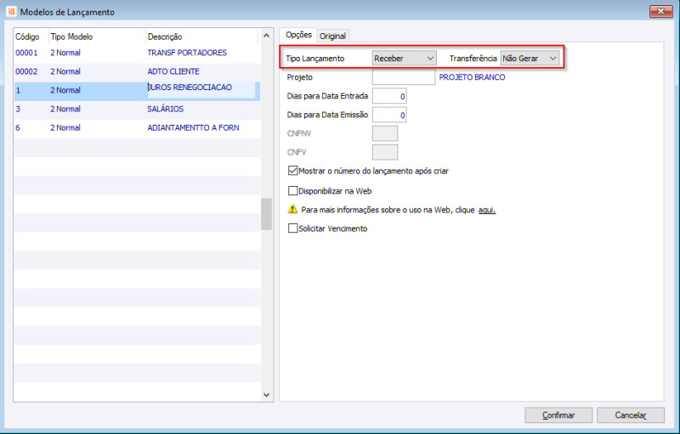The width and height of the screenshot is (680, 434).
Task: Open the Tipo Lançamento dropdown
Action: point(405,58)
